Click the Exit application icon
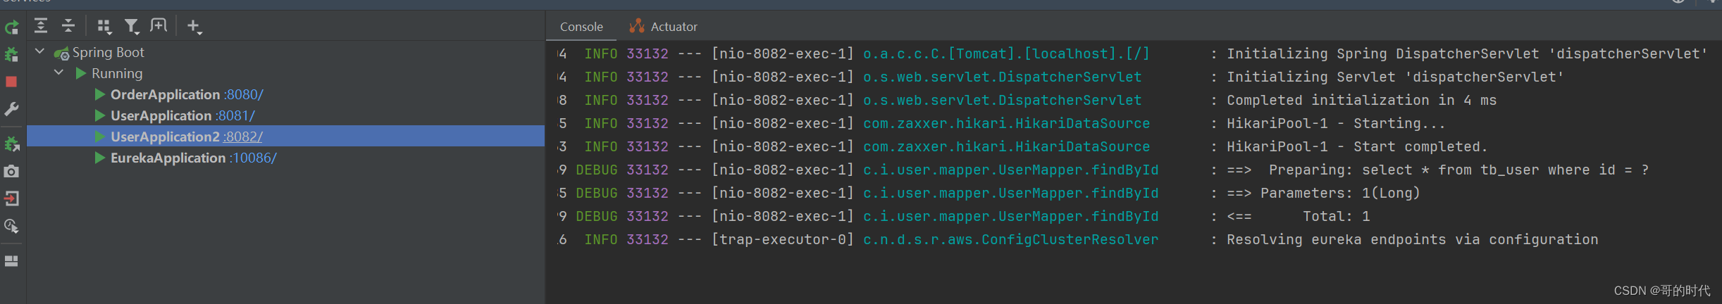The height and width of the screenshot is (304, 1722). [x=11, y=198]
